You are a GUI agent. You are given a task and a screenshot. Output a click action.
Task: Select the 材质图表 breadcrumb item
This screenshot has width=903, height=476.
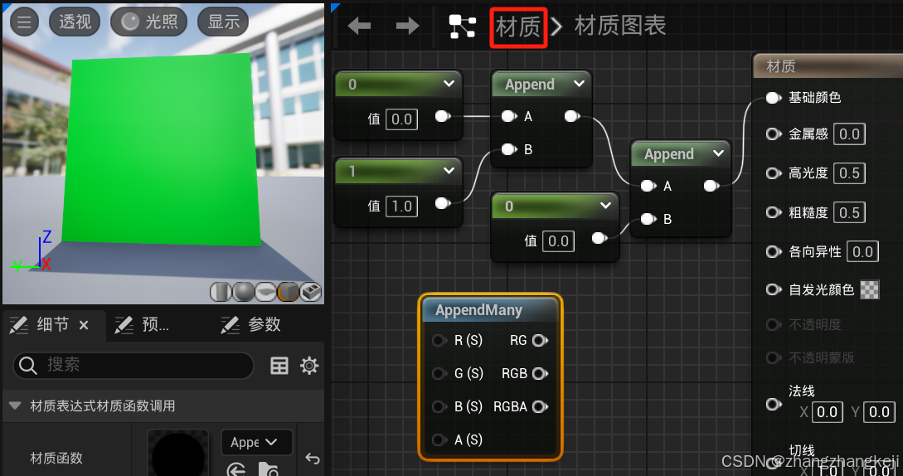[x=620, y=26]
